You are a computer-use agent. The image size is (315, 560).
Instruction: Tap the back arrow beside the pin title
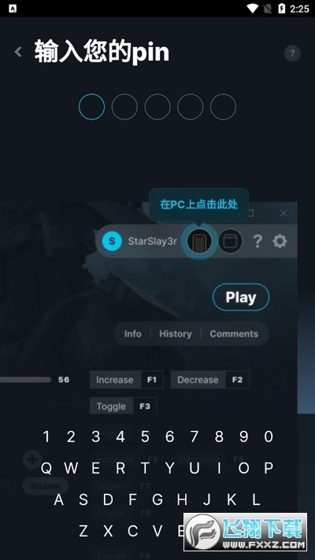click(18, 52)
